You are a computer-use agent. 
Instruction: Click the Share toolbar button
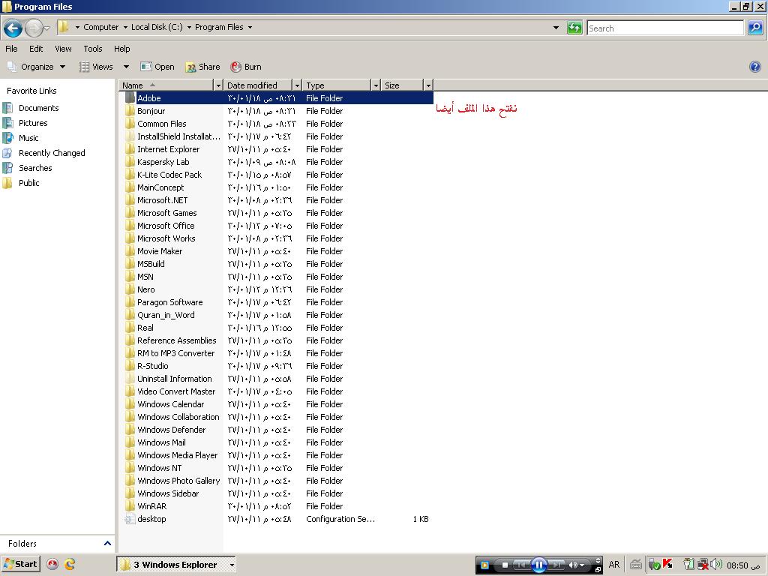pos(202,67)
